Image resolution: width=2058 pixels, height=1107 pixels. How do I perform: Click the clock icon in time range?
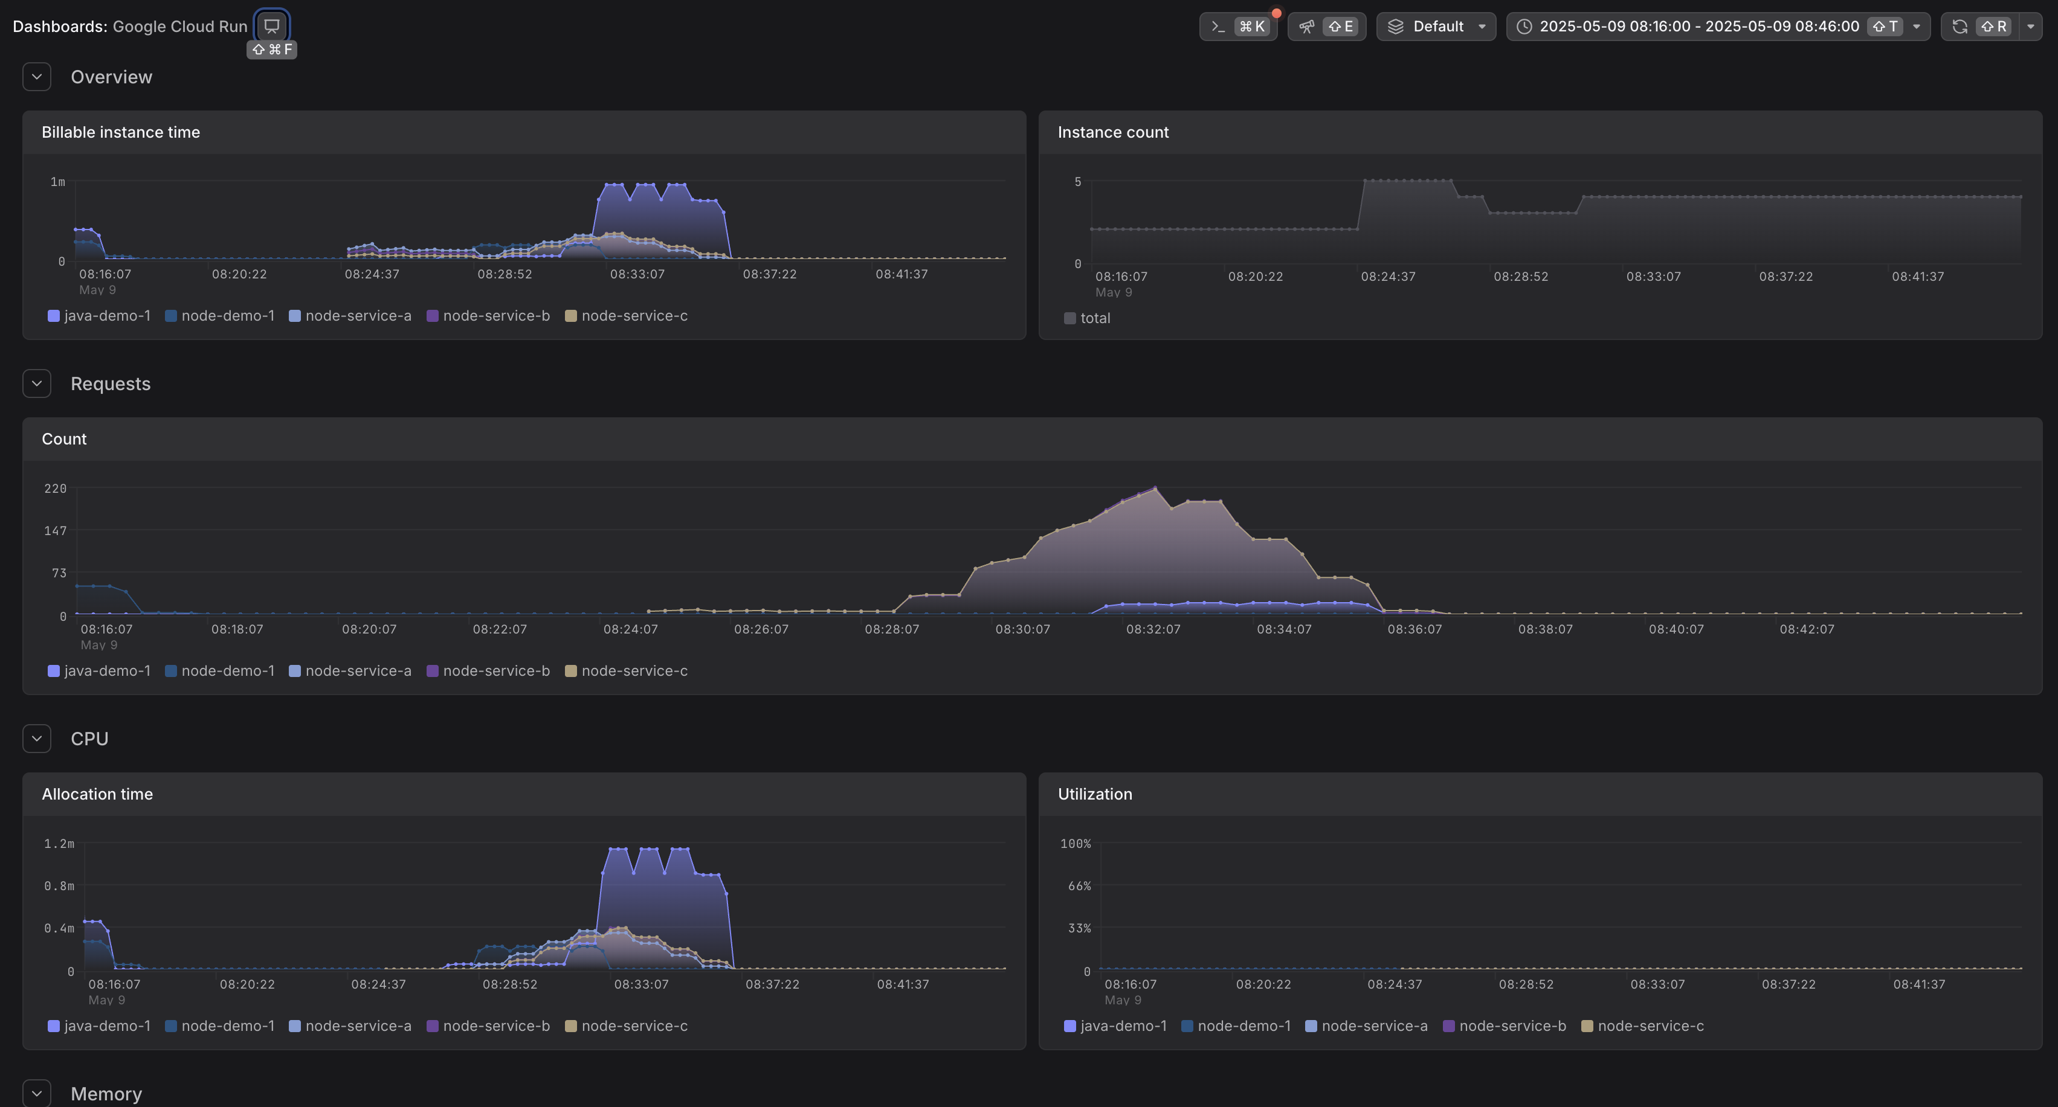pos(1524,27)
